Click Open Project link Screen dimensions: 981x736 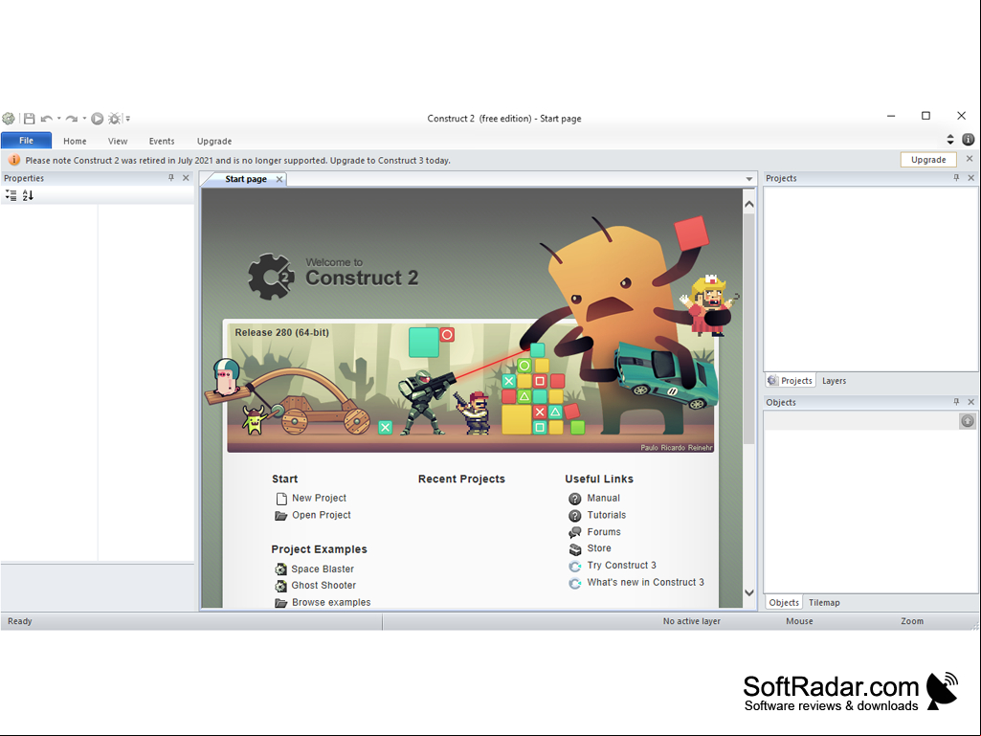point(322,515)
